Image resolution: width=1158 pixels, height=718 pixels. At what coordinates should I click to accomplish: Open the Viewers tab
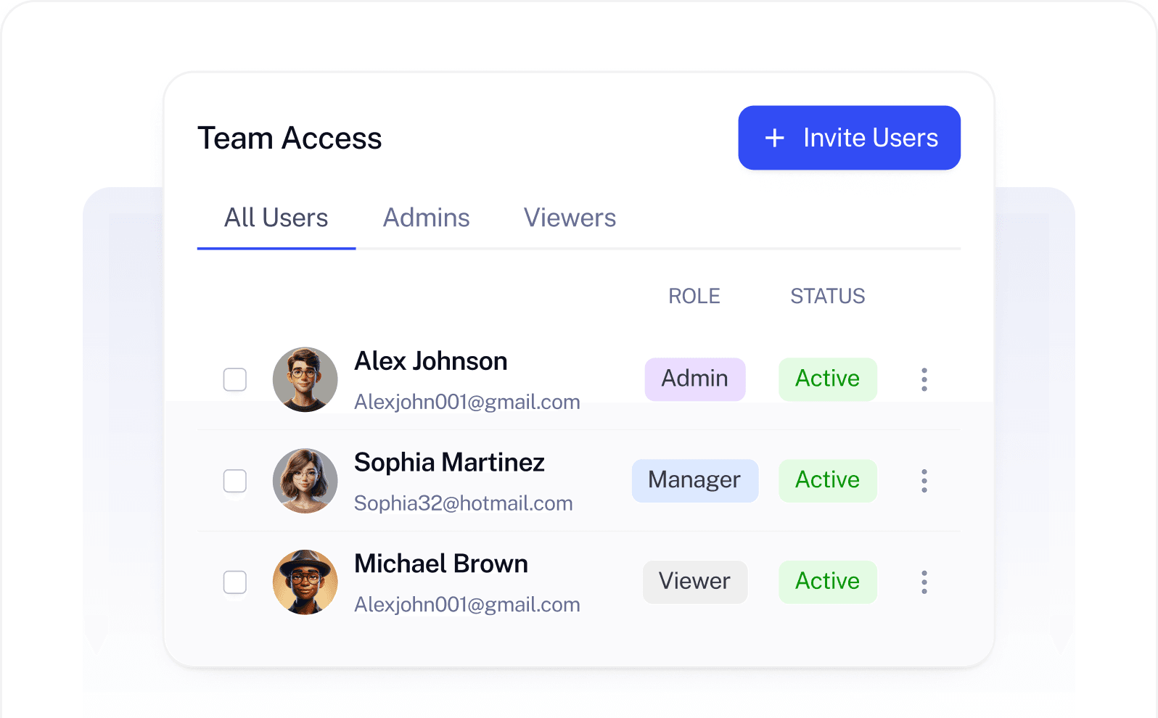pyautogui.click(x=570, y=218)
